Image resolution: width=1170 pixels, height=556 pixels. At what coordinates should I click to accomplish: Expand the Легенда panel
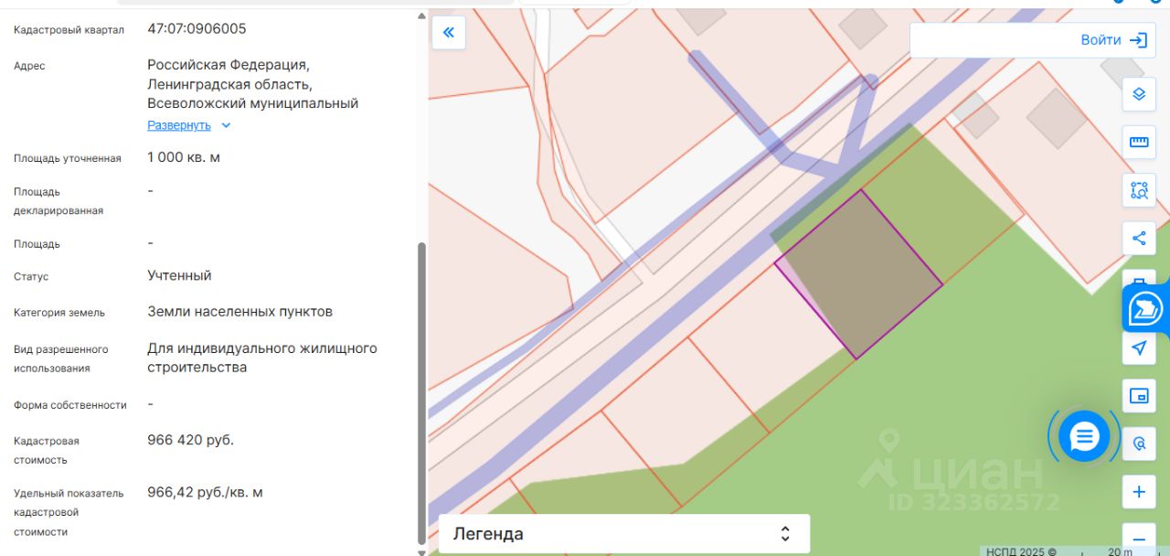[624, 534]
